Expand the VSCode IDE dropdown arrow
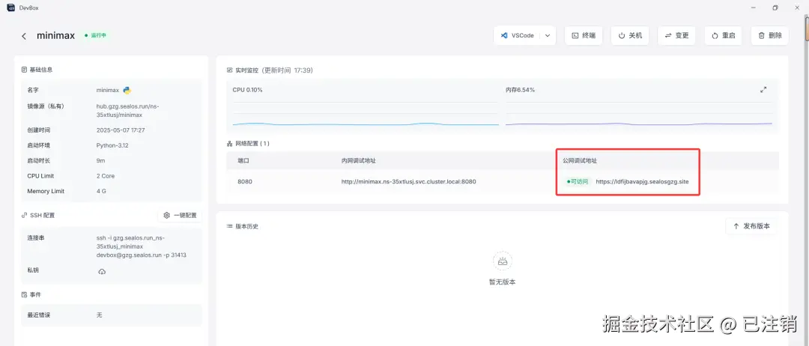 coord(548,36)
